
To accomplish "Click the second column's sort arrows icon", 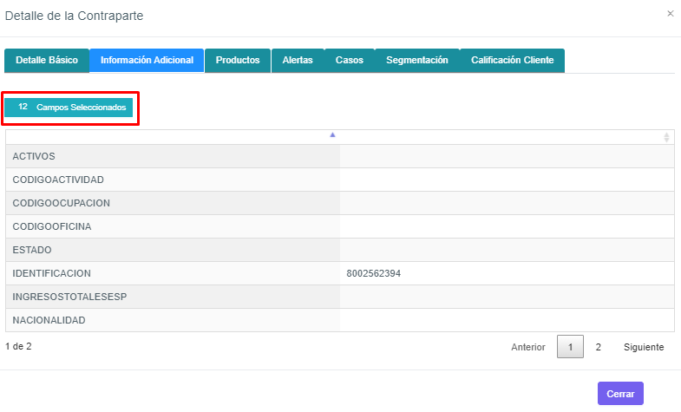I will (666, 137).
